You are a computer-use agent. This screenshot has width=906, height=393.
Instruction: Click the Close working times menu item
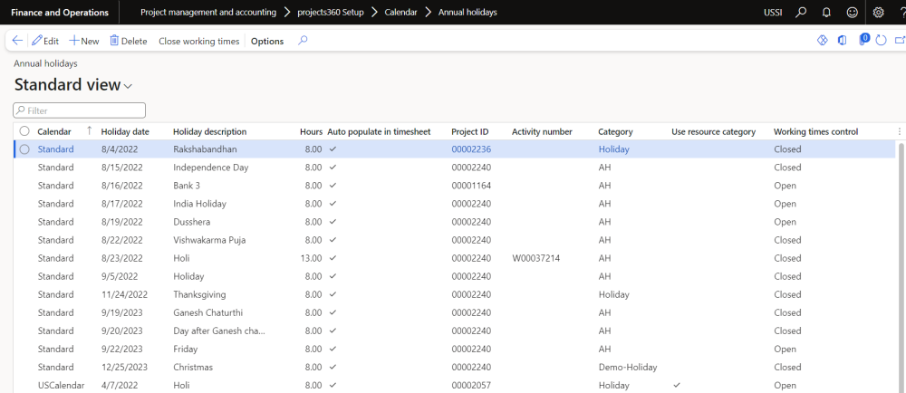point(198,41)
